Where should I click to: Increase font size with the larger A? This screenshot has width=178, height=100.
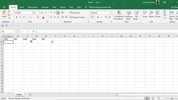tap(42, 13)
